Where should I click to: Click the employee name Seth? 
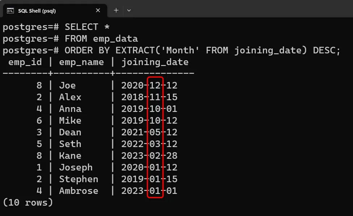70,144
